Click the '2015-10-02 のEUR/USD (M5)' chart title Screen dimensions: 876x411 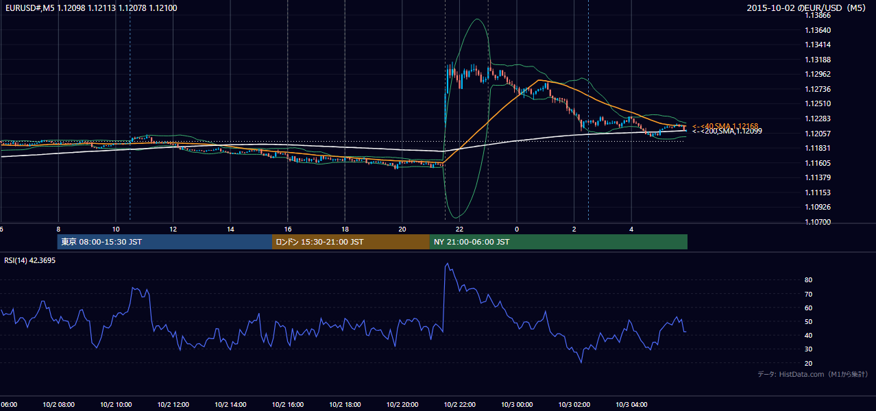[807, 8]
